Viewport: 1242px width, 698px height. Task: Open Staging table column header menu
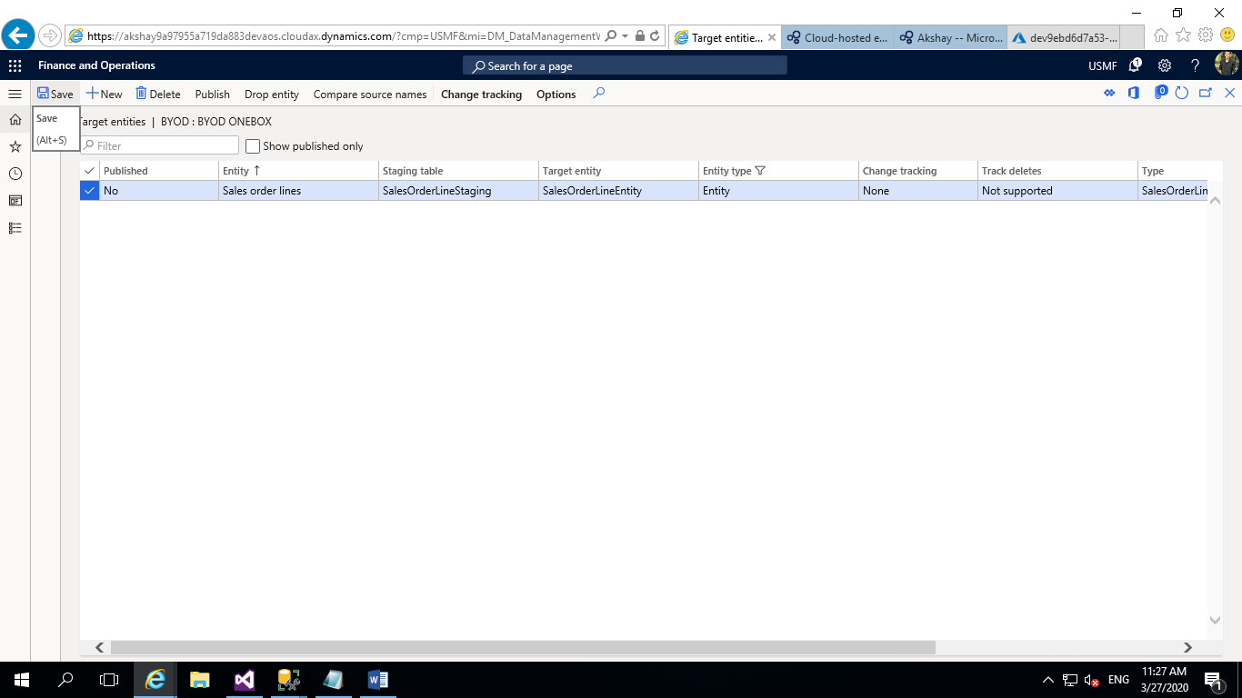coord(458,171)
